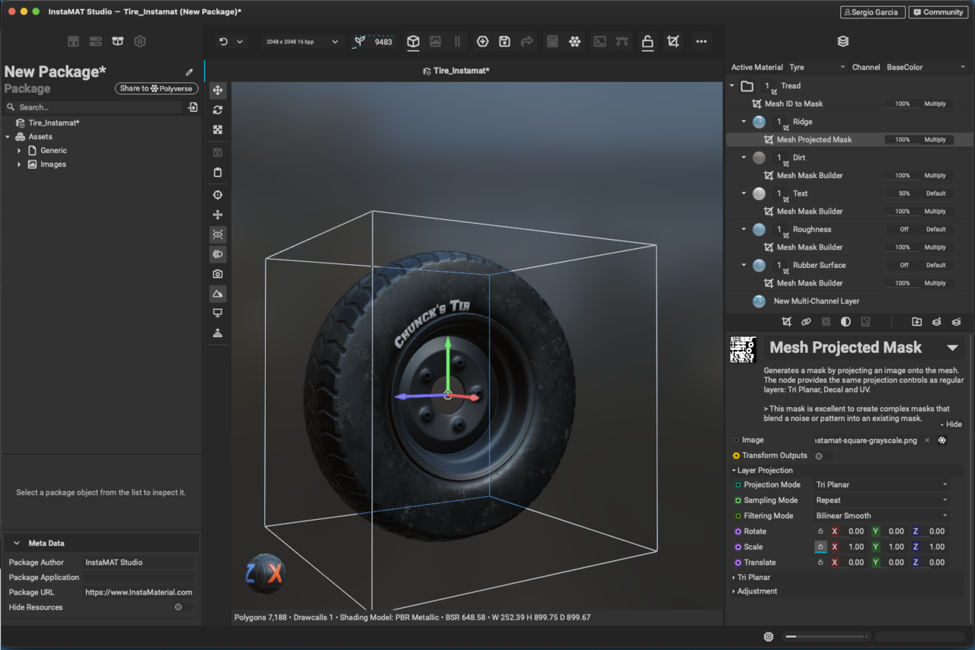Click the edit pencil next to New Package

(x=189, y=72)
